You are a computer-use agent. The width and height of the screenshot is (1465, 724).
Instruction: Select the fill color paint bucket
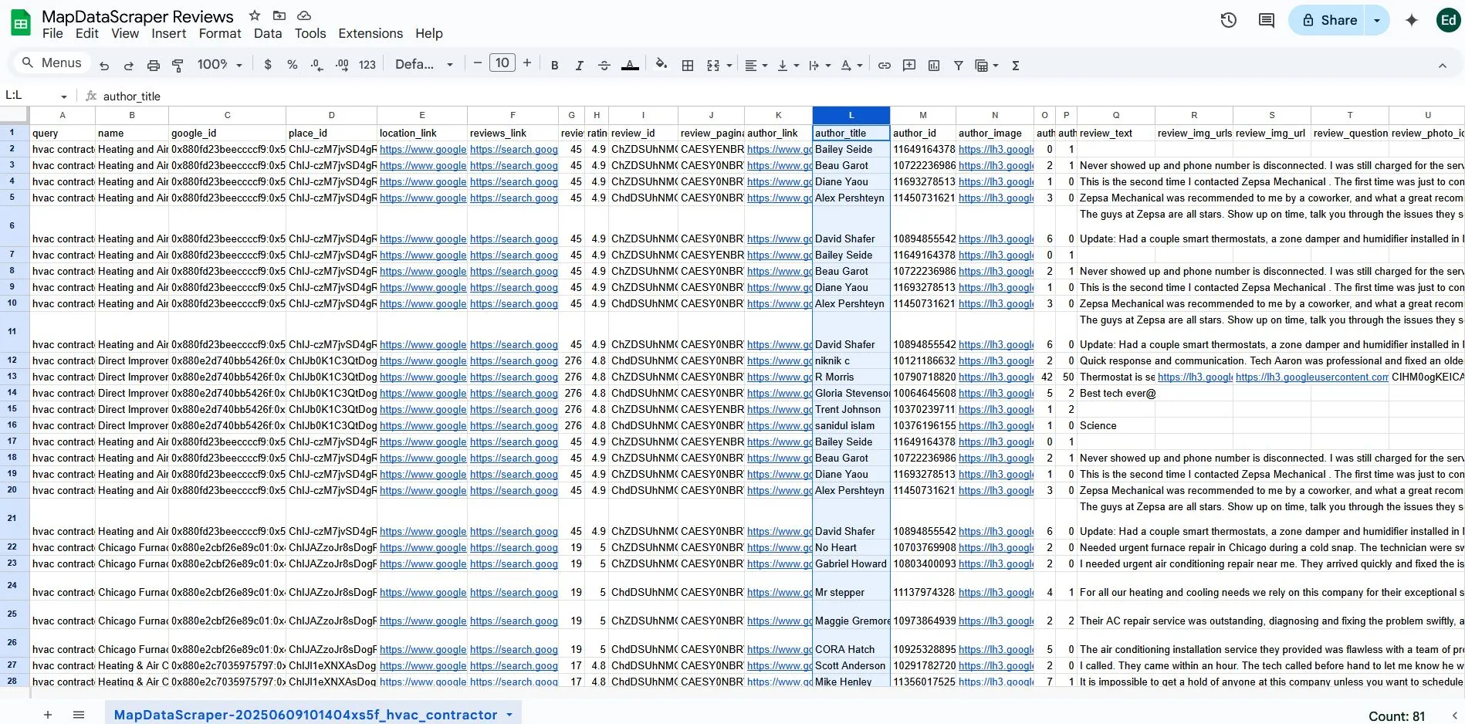[x=661, y=65]
